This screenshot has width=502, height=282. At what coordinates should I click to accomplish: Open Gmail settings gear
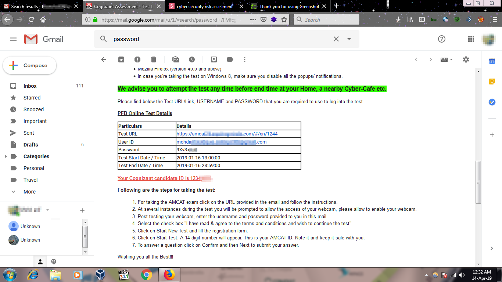coord(466,59)
